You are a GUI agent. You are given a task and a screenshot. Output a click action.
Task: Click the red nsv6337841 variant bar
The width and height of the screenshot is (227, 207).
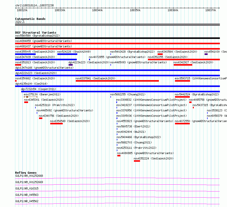(117, 81)
